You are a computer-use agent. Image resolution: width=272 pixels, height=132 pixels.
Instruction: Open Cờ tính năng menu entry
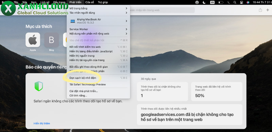[98, 95]
